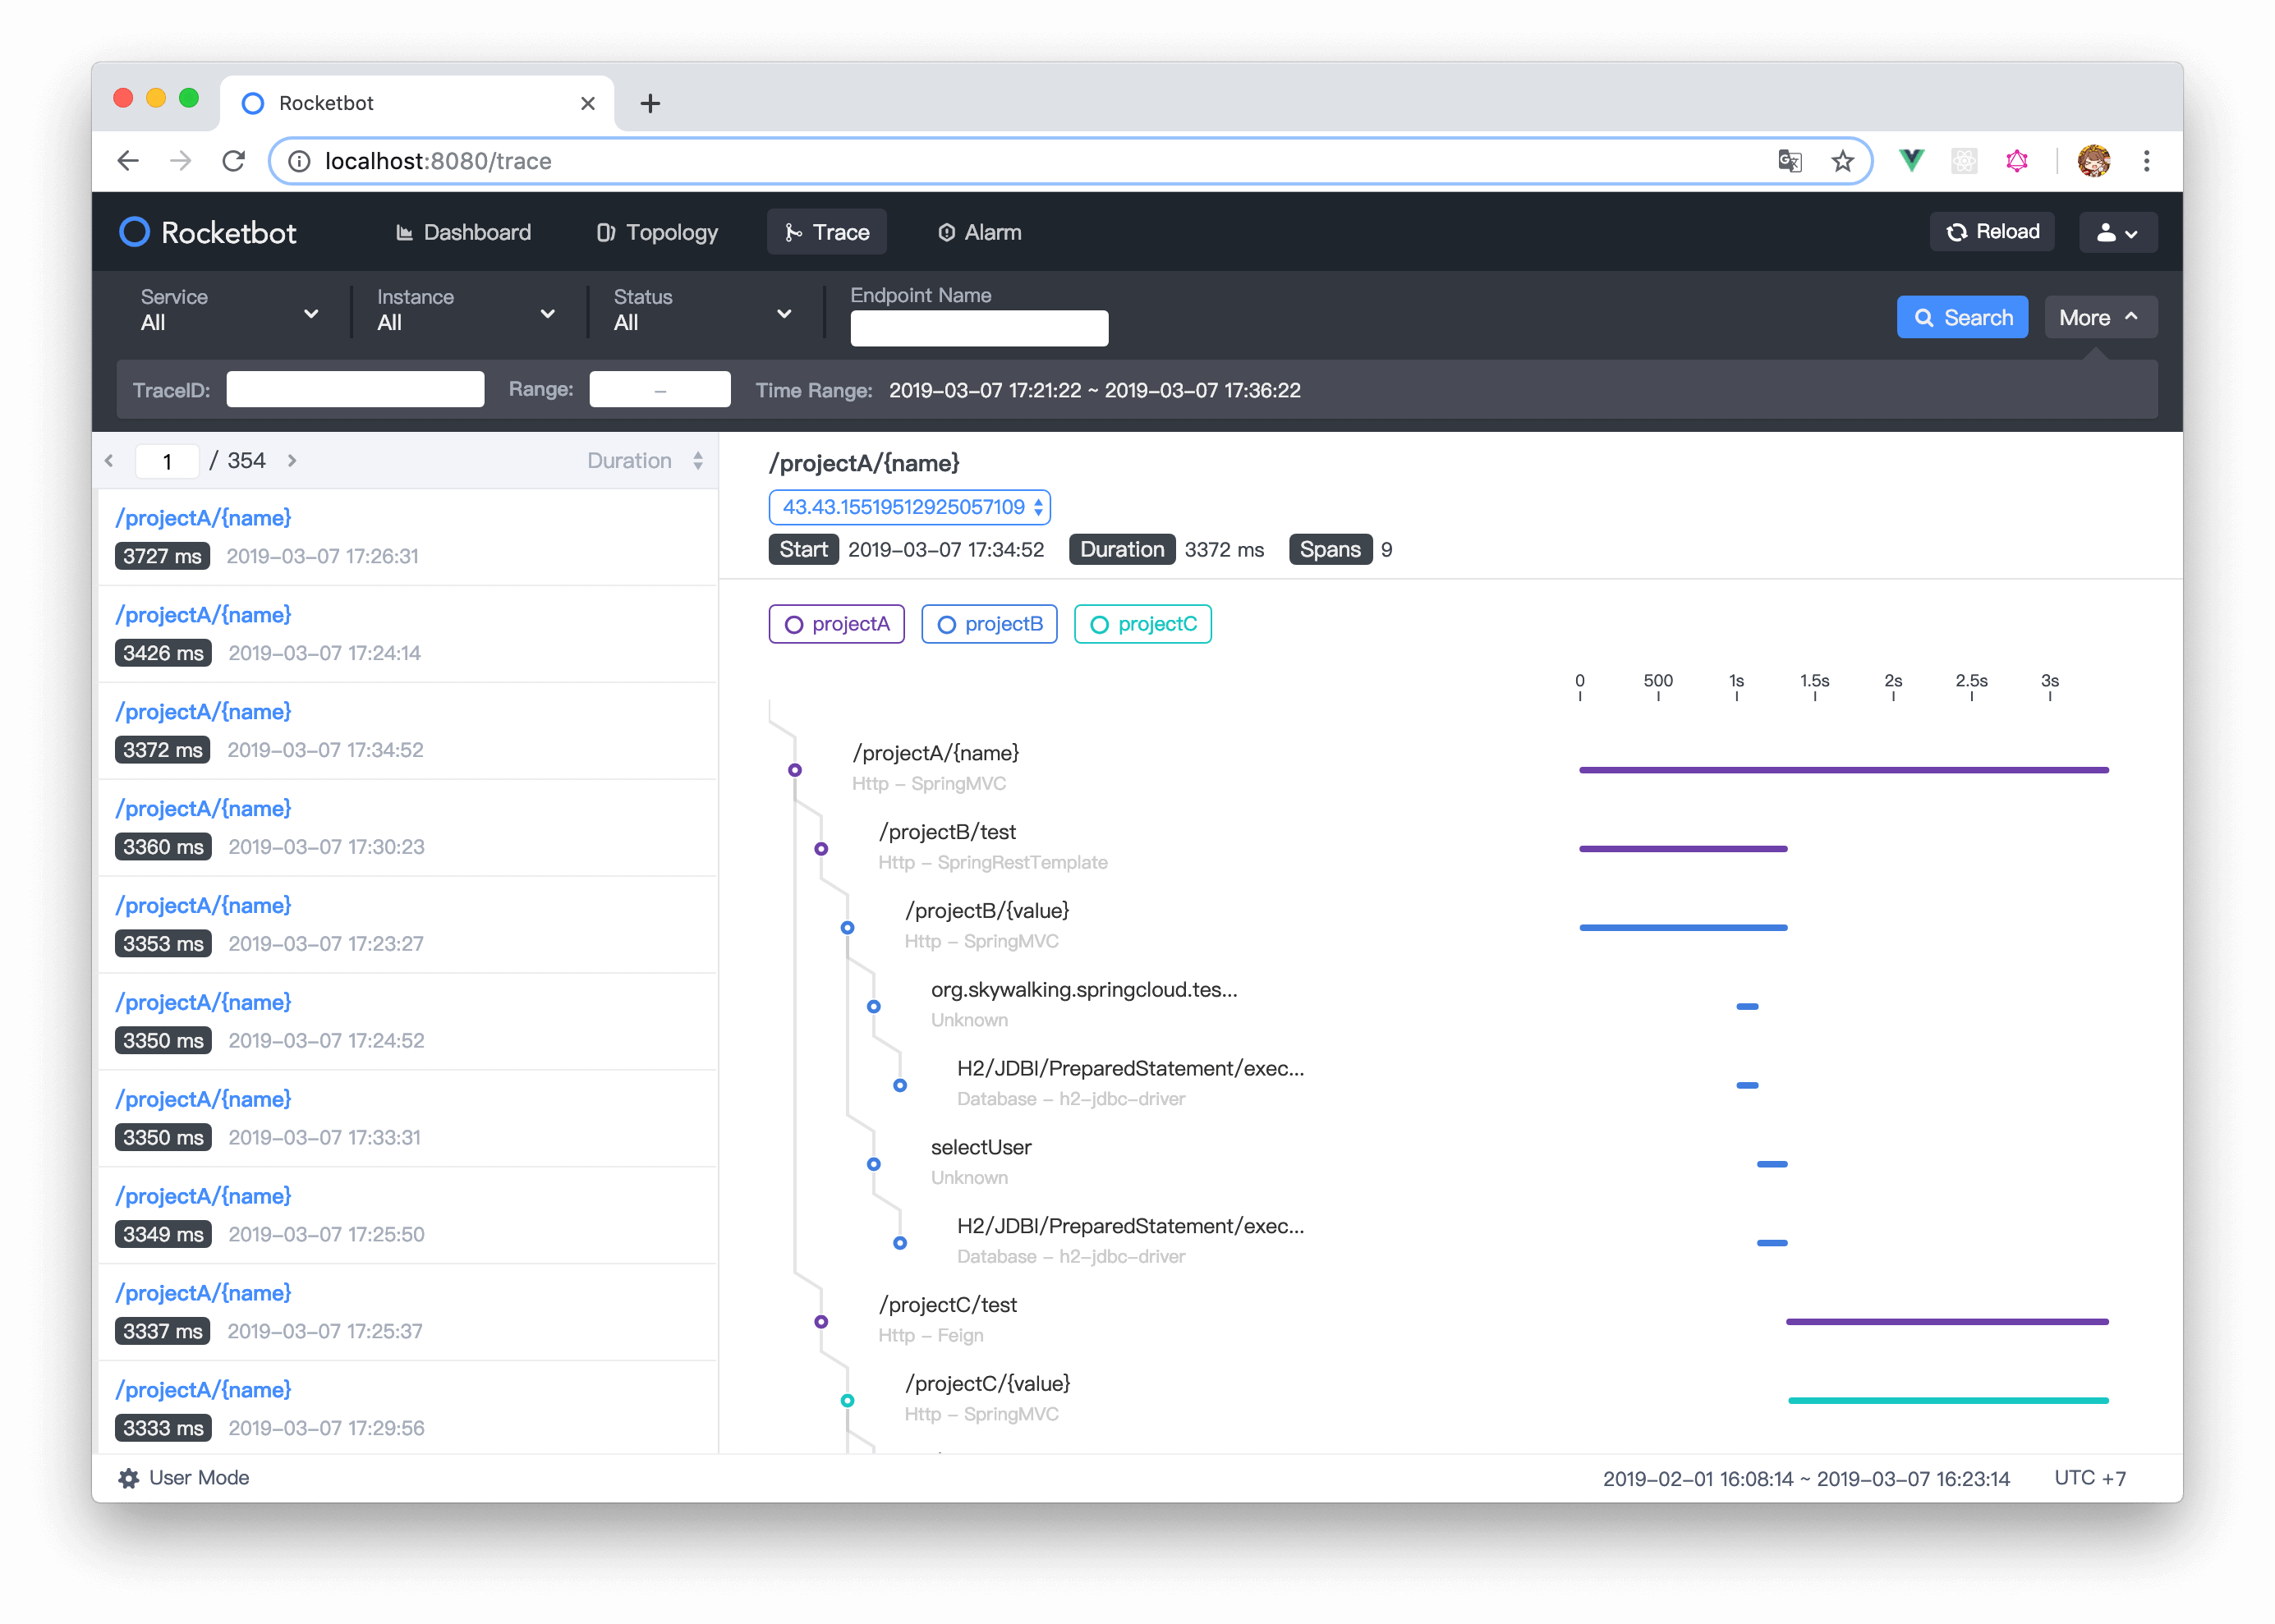The image size is (2275, 1624).
Task: Bookmark page with the star icon
Action: coord(1842,161)
